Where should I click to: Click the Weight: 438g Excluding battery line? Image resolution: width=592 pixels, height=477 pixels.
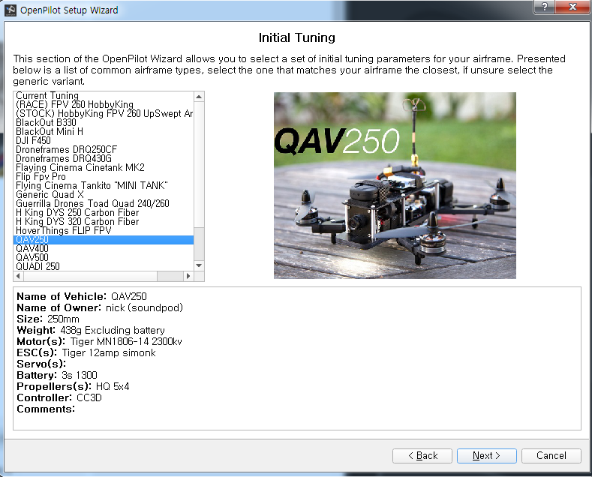pos(91,330)
